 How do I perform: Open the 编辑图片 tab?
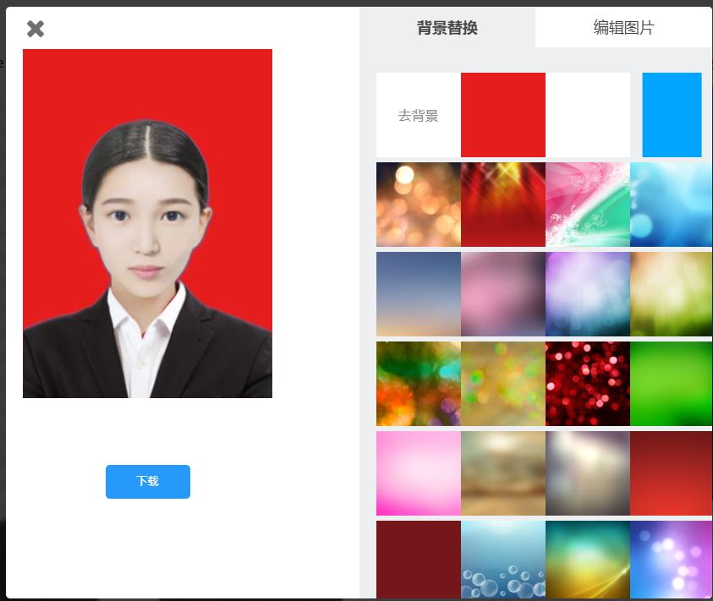pyautogui.click(x=623, y=27)
